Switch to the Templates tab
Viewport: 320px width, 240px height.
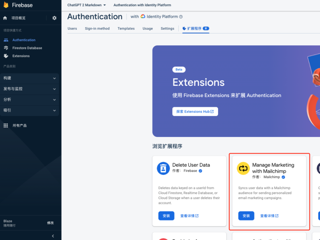(126, 28)
